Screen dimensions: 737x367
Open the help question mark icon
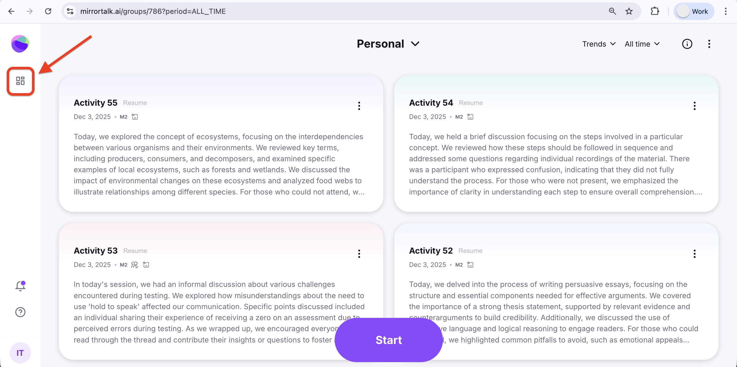(20, 312)
